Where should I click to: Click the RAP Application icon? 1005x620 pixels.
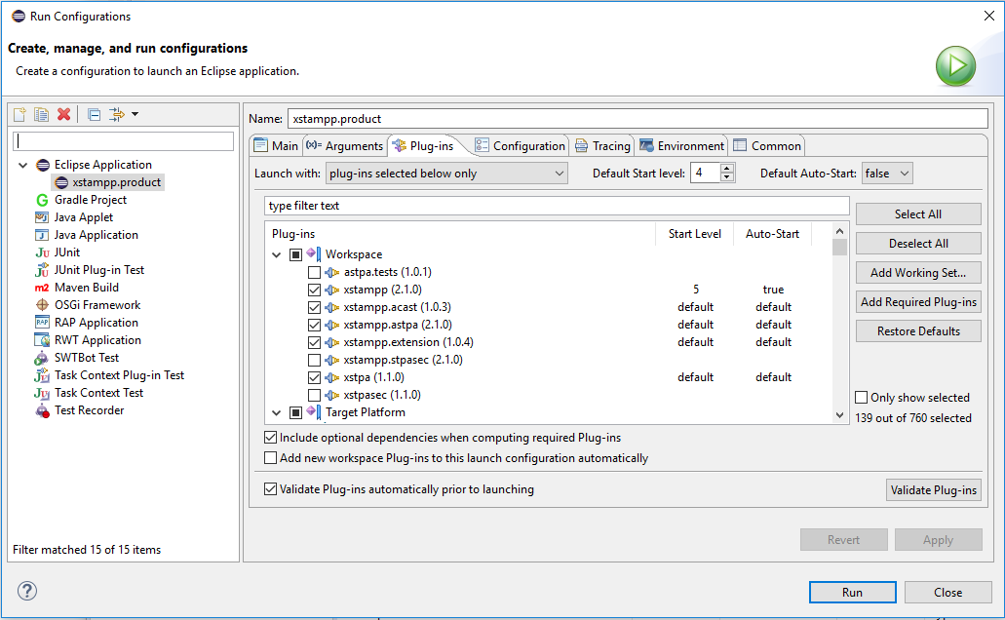pyautogui.click(x=42, y=323)
